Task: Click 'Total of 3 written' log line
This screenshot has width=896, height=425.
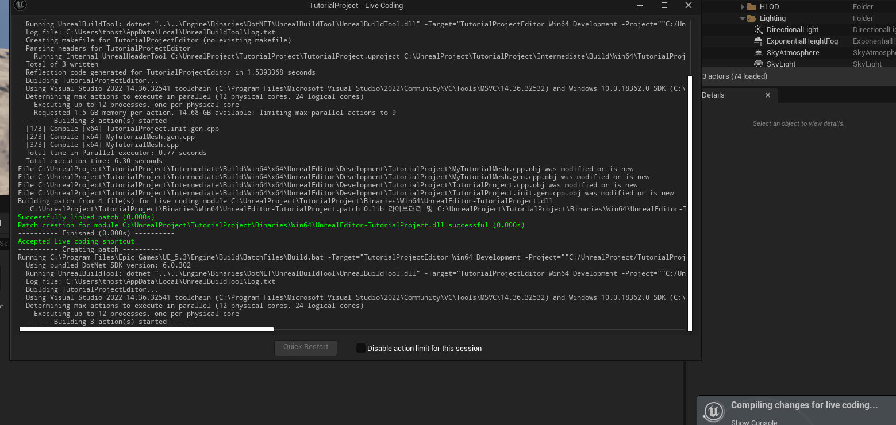Action: click(62, 64)
